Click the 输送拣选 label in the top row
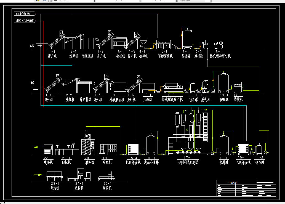The height and width of the screenshot is (204, 285). click(x=88, y=56)
